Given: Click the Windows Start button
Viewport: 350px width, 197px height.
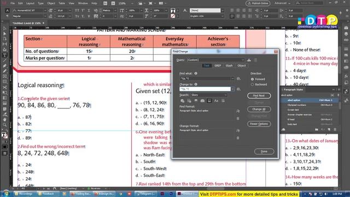Looking at the screenshot, I should point(6,193).
